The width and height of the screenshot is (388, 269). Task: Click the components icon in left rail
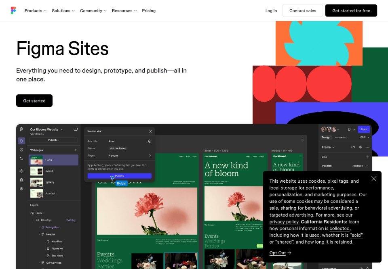click(x=21, y=171)
